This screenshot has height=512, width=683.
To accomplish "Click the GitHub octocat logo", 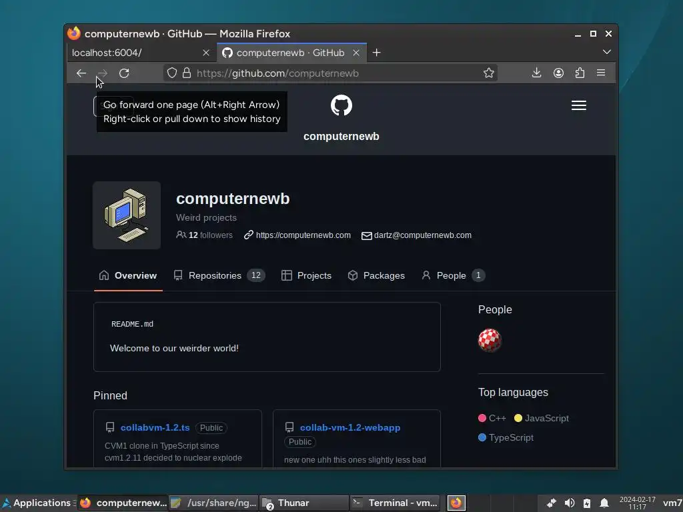I will point(341,105).
